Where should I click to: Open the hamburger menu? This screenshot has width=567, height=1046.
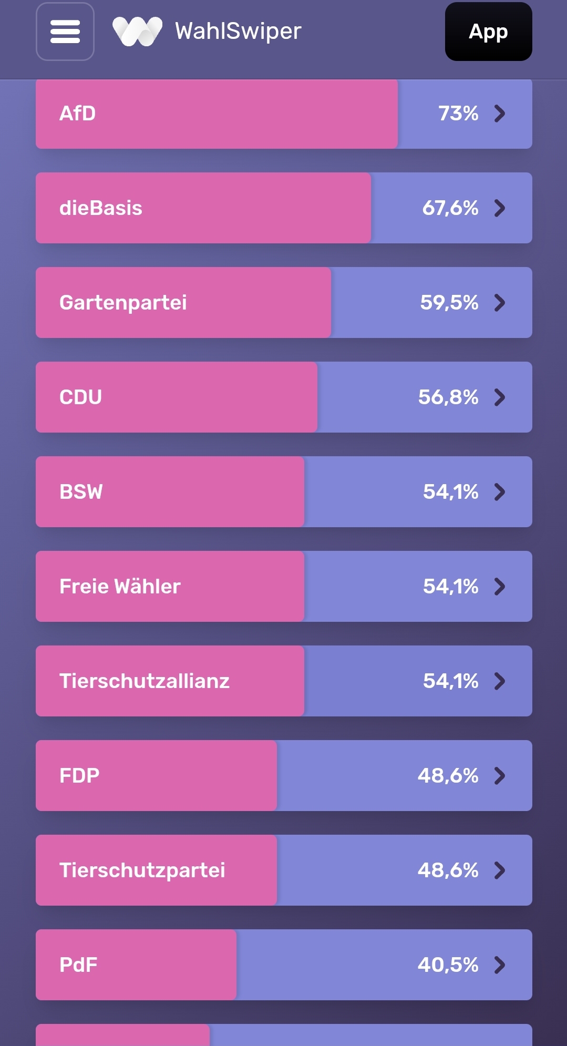pos(65,32)
